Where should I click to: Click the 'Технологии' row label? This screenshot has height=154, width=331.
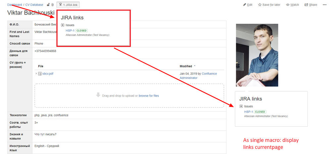[18, 115]
